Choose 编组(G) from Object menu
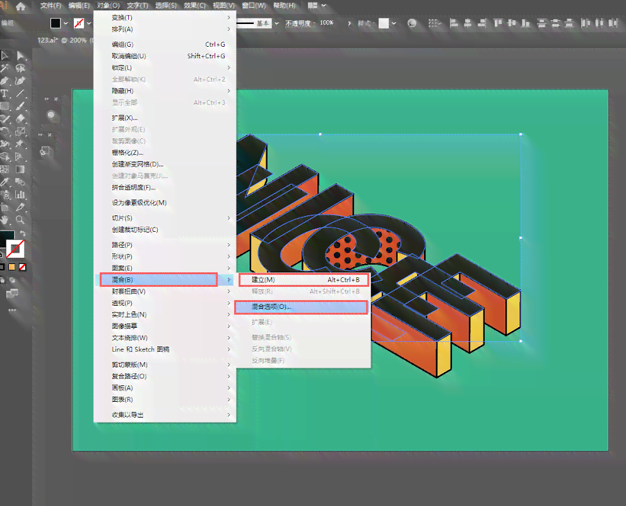This screenshot has height=506, width=626. pyautogui.click(x=165, y=44)
